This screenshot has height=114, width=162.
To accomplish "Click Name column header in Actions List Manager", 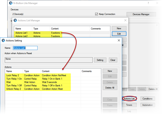I will click(x=23, y=29).
